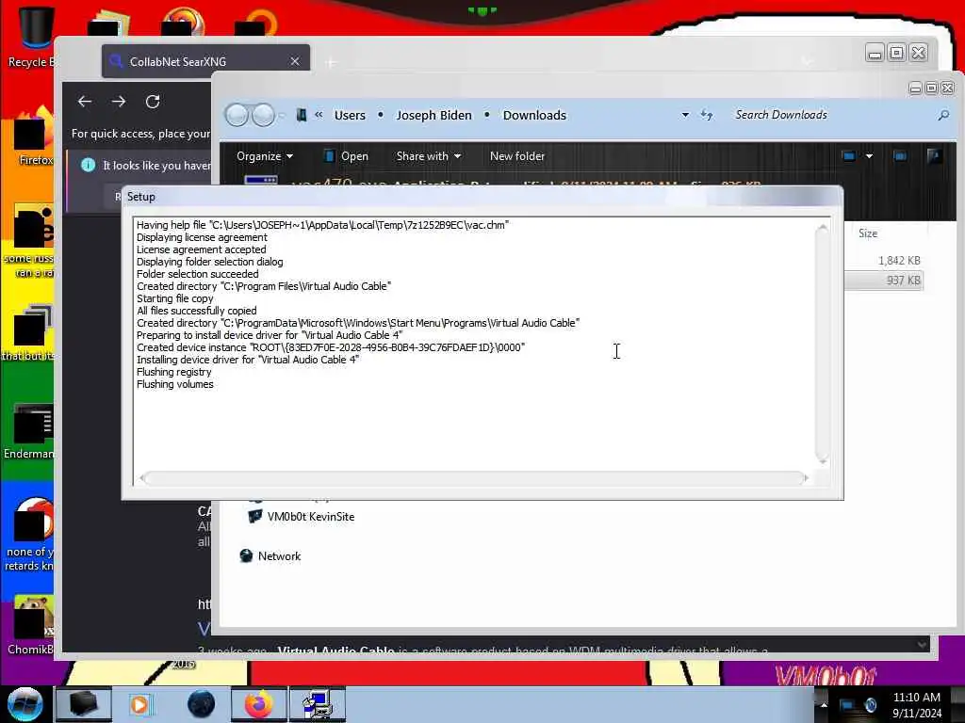Select the CollabNet SearXNG browser tab
The height and width of the screenshot is (723, 965).
pyautogui.click(x=205, y=61)
